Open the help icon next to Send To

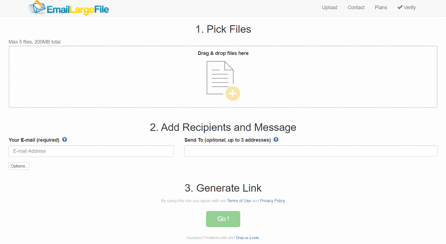click(x=276, y=139)
